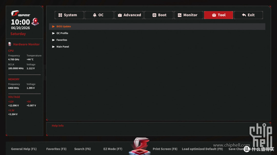Click the MEMORY section heading
The height and width of the screenshot is (155, 277).
pos(14,79)
